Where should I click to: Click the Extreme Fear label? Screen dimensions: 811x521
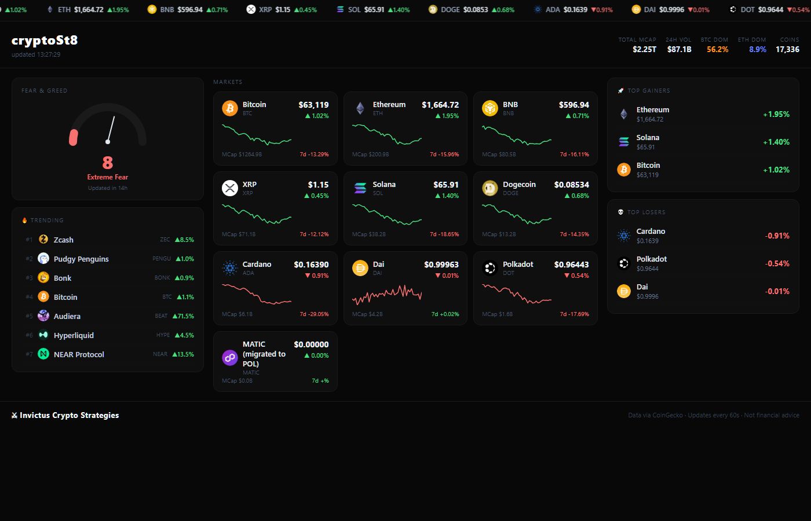coord(108,177)
